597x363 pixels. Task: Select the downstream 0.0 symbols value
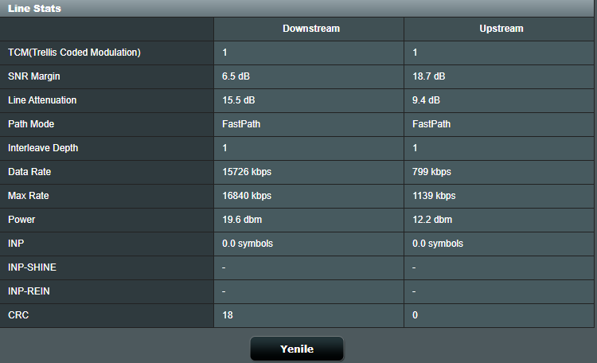248,244
